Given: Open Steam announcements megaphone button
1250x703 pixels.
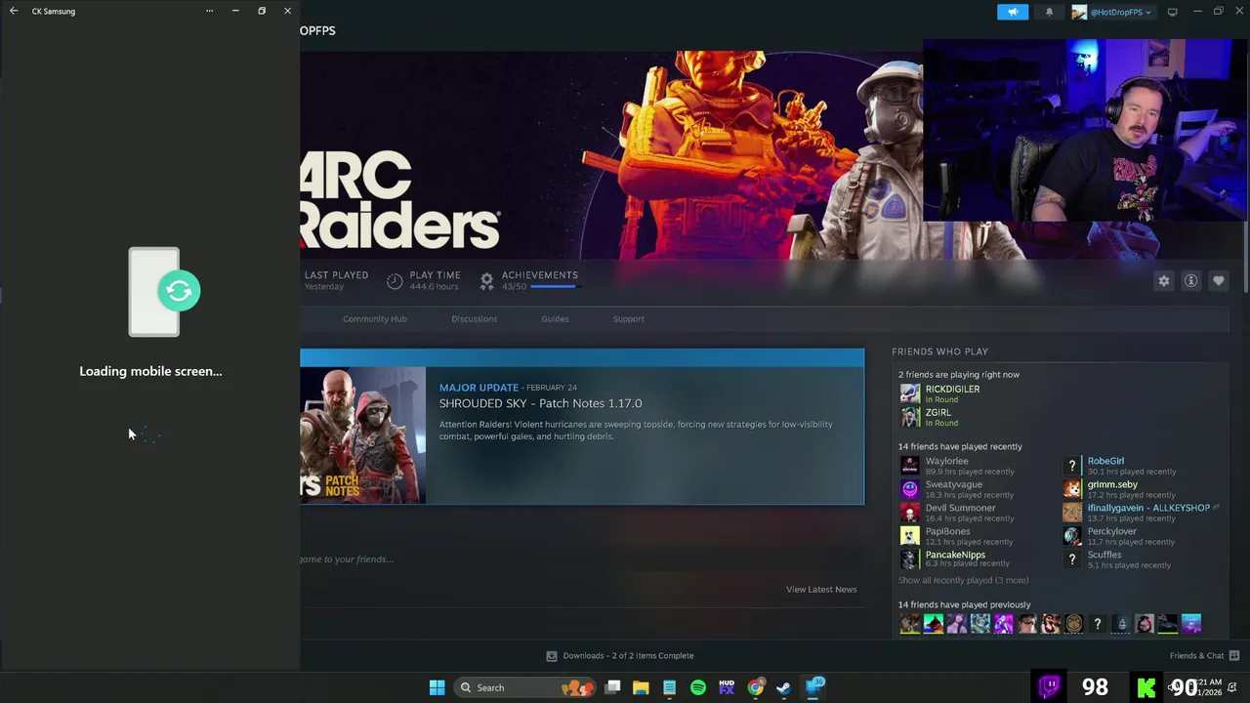Looking at the screenshot, I should (x=1013, y=12).
